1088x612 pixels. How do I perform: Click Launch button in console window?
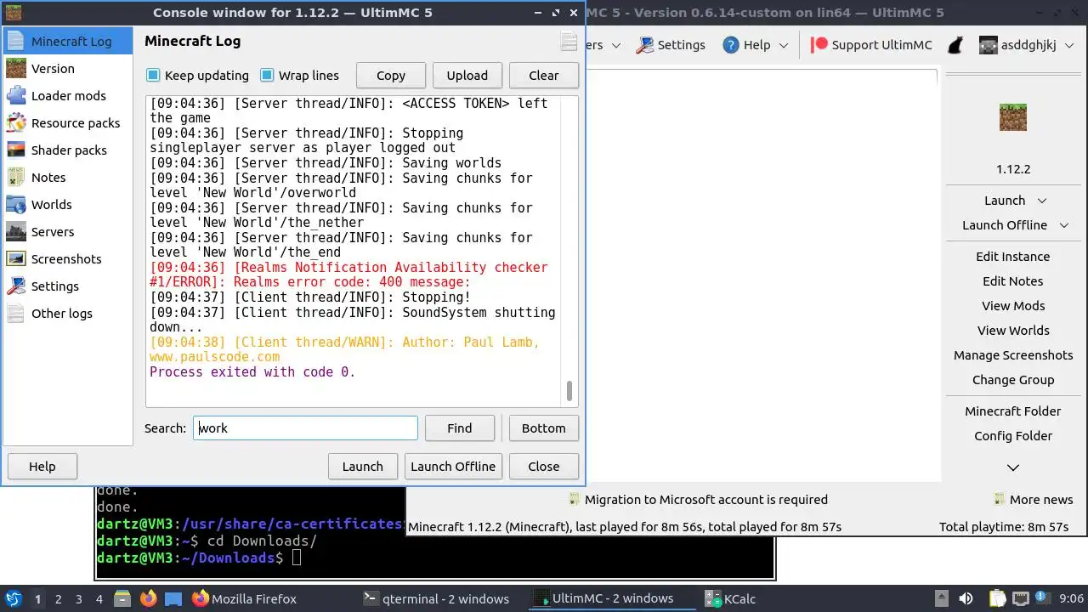[363, 467]
